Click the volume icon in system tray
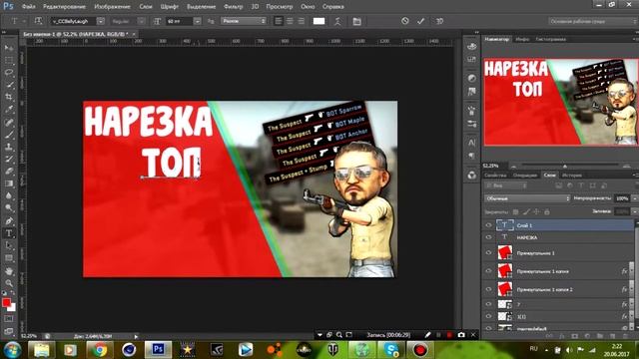639x359 pixels. tap(569, 350)
